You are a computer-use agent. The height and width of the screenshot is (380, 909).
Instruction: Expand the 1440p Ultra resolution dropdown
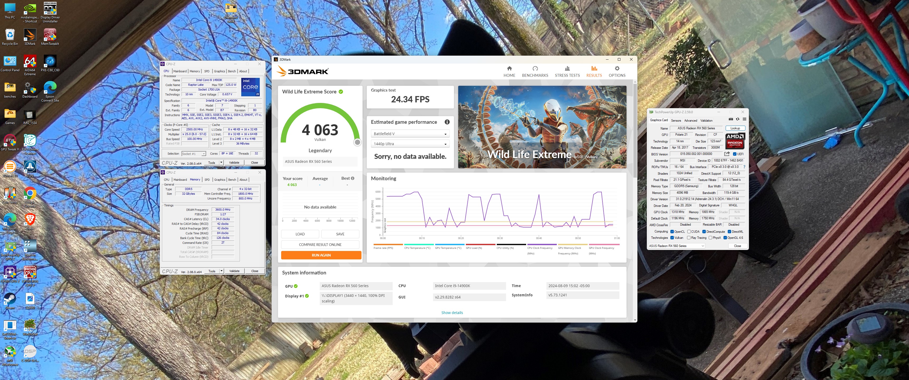click(410, 144)
